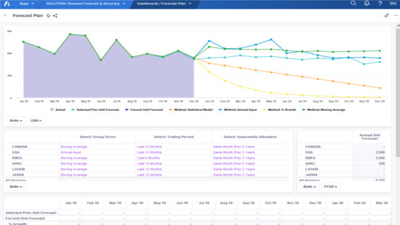This screenshot has height=225, width=400.
Task: Toggle Method: Statistical Model legend entry
Action: (x=191, y=110)
